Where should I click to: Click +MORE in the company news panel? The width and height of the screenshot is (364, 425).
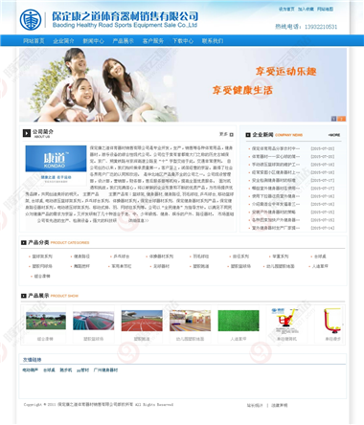(334, 135)
